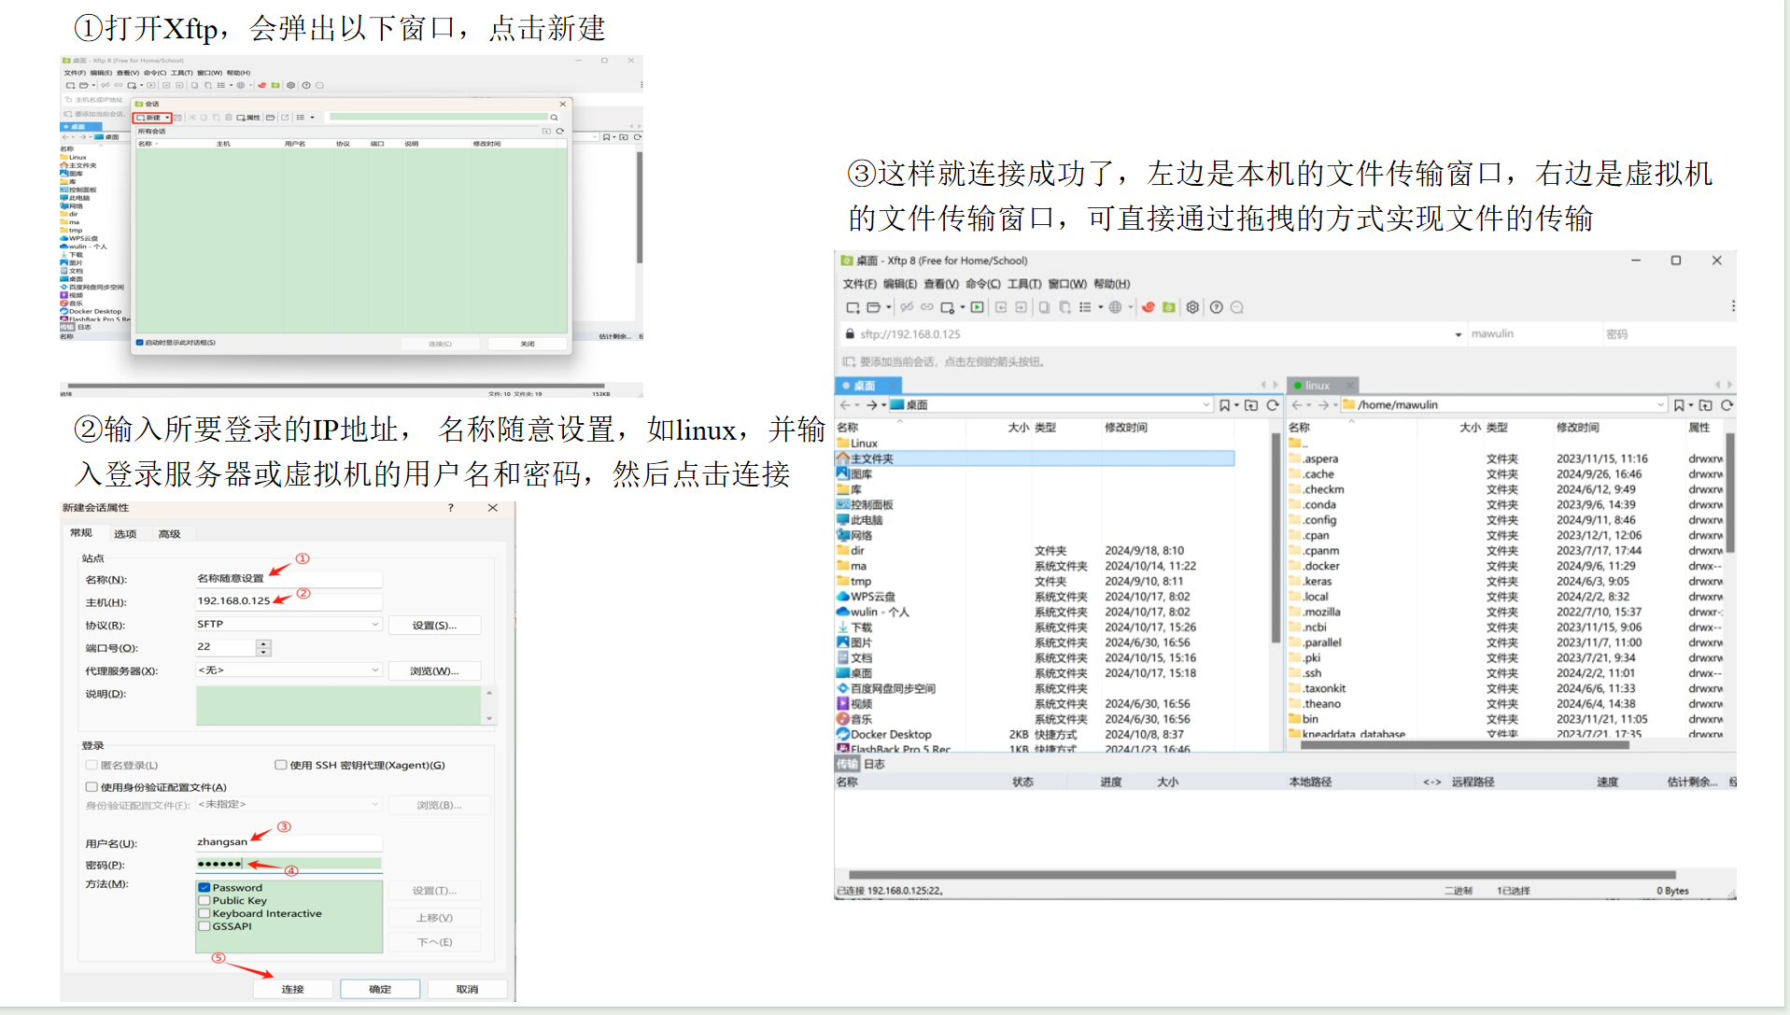Click the bookmark icon in the local 桌面 pane
Viewport: 1790px width, 1015px height.
tap(1224, 405)
